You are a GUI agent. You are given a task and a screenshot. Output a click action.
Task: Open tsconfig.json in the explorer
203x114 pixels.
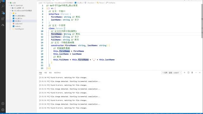click(19, 29)
